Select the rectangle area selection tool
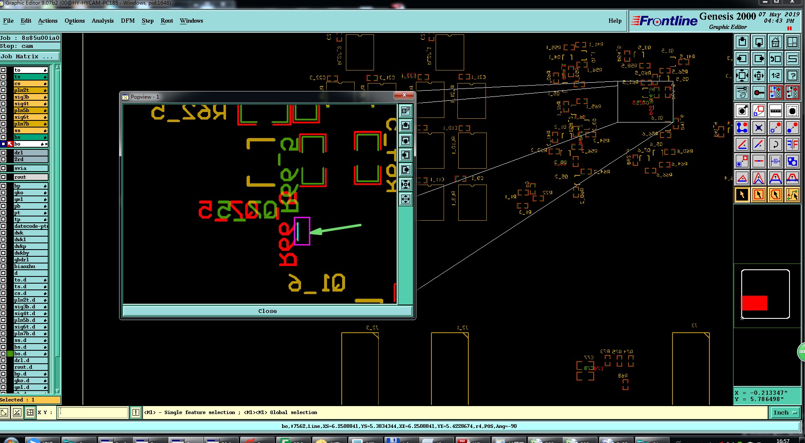This screenshot has height=443, width=805. (x=759, y=195)
